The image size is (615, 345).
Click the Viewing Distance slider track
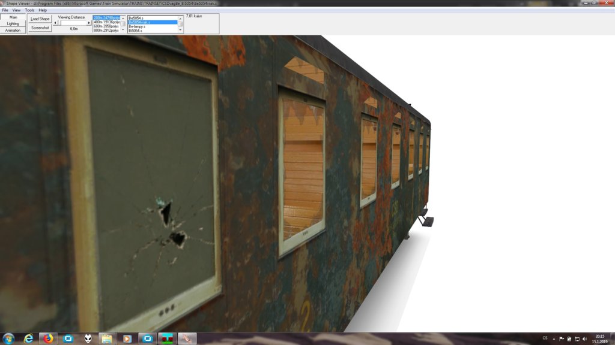point(73,23)
